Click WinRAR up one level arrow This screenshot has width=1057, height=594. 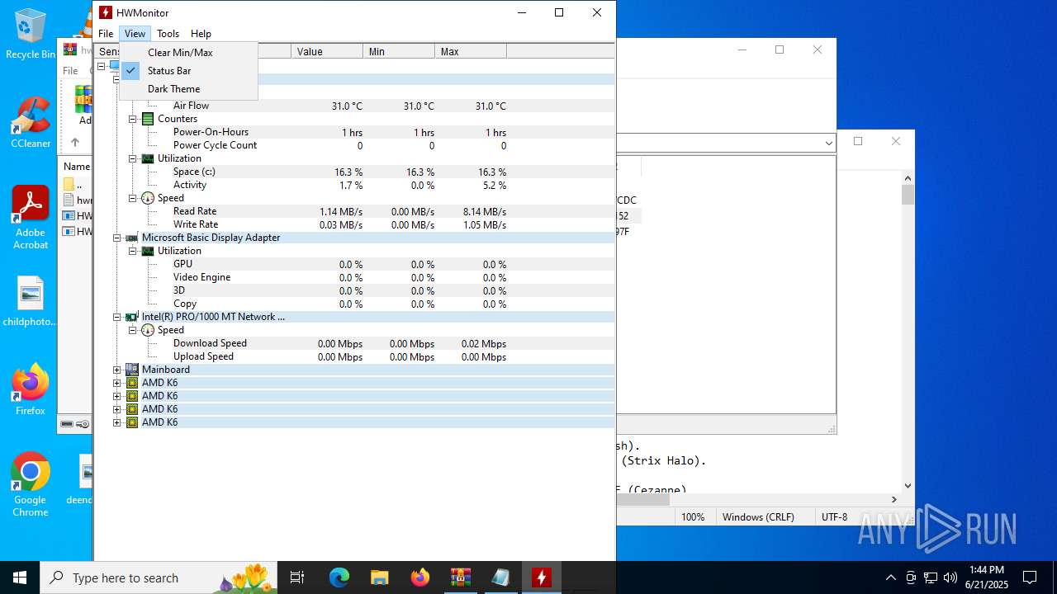click(x=74, y=142)
